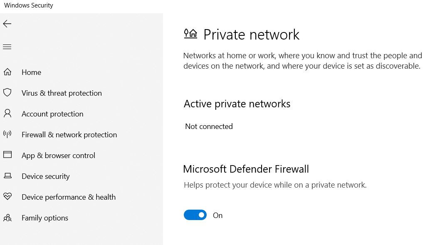Select Device security in sidebar
Image resolution: width=435 pixels, height=245 pixels.
pyautogui.click(x=45, y=176)
